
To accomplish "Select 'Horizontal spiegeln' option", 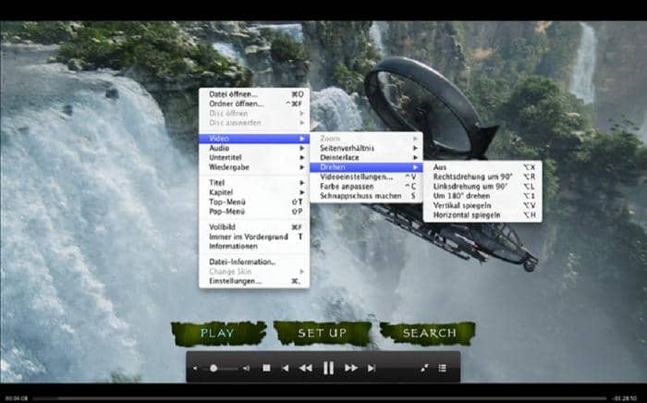I will 482,215.
